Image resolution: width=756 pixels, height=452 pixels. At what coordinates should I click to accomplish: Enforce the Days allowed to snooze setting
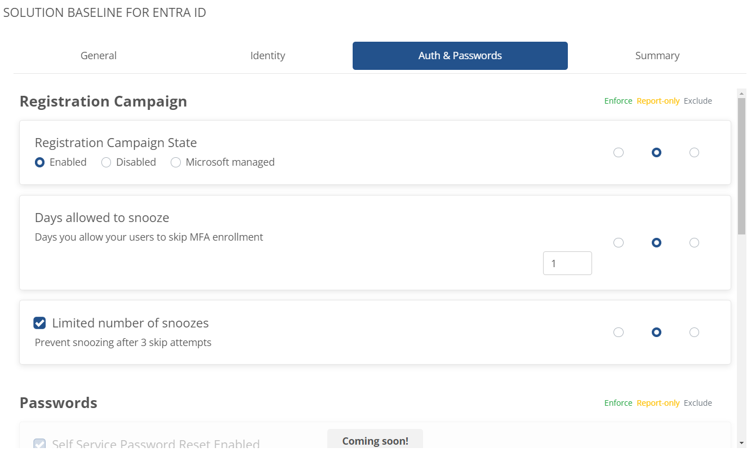click(619, 242)
